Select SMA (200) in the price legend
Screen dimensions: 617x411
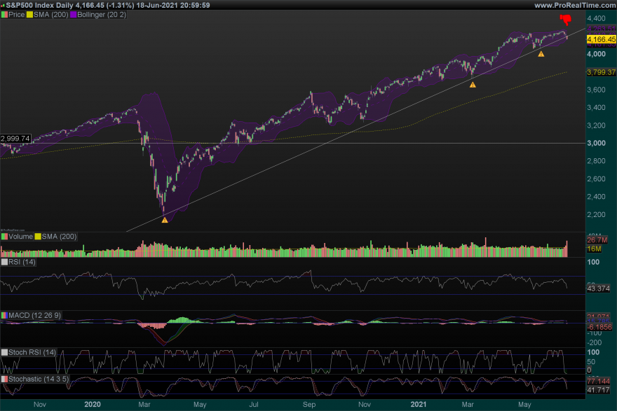(50, 15)
